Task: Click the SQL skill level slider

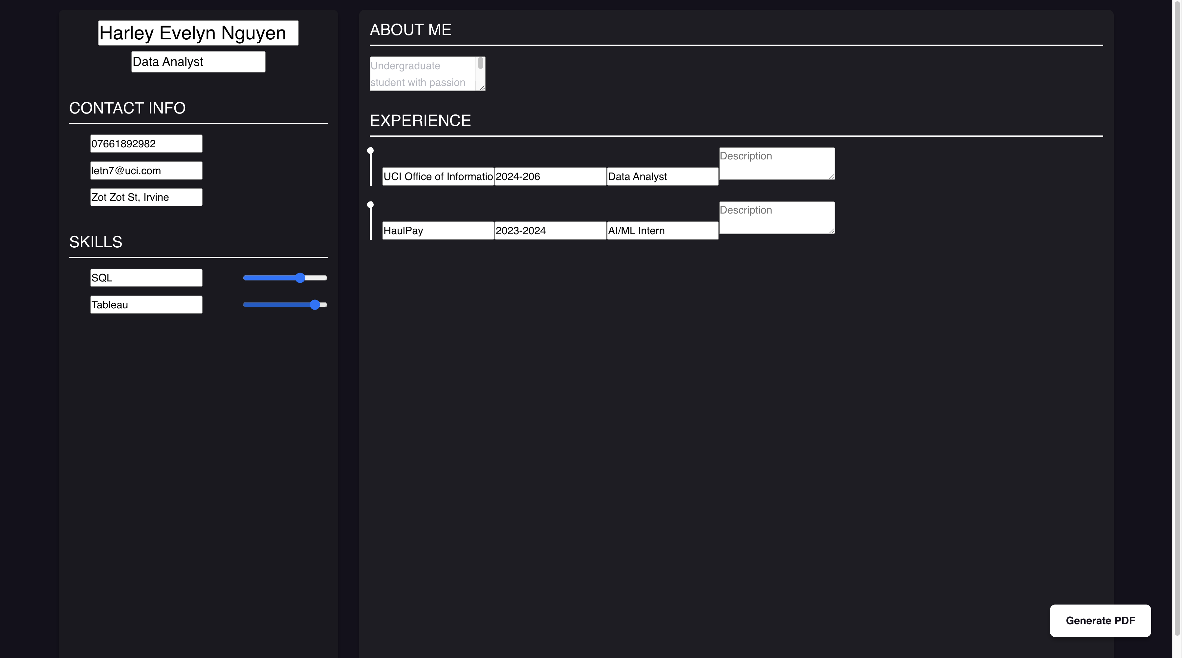Action: click(x=284, y=278)
